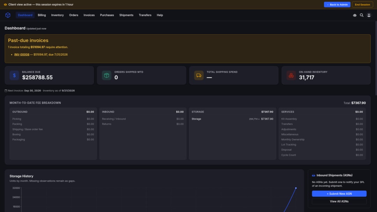Viewport: 377px width, 212px height.
Task: Click the eye icon in client view banner
Action: (5, 5)
